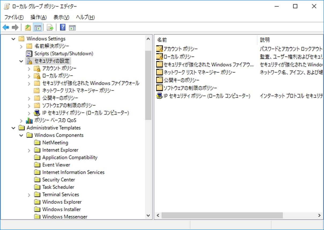Screen dimensions: 324x230
Task: Click the アカウント ポリシー icon in the right pane
Action: 159,49
